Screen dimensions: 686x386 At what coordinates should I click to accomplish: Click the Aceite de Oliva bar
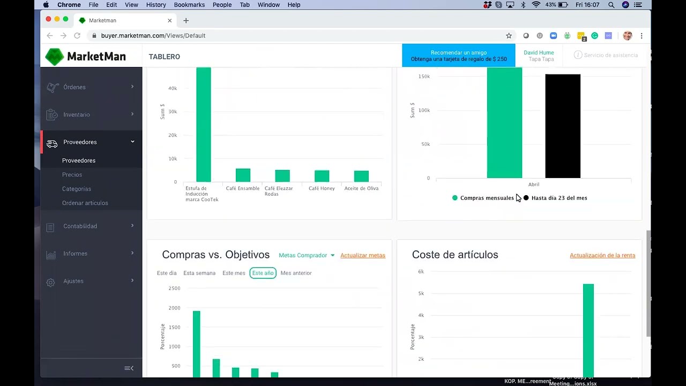(361, 176)
